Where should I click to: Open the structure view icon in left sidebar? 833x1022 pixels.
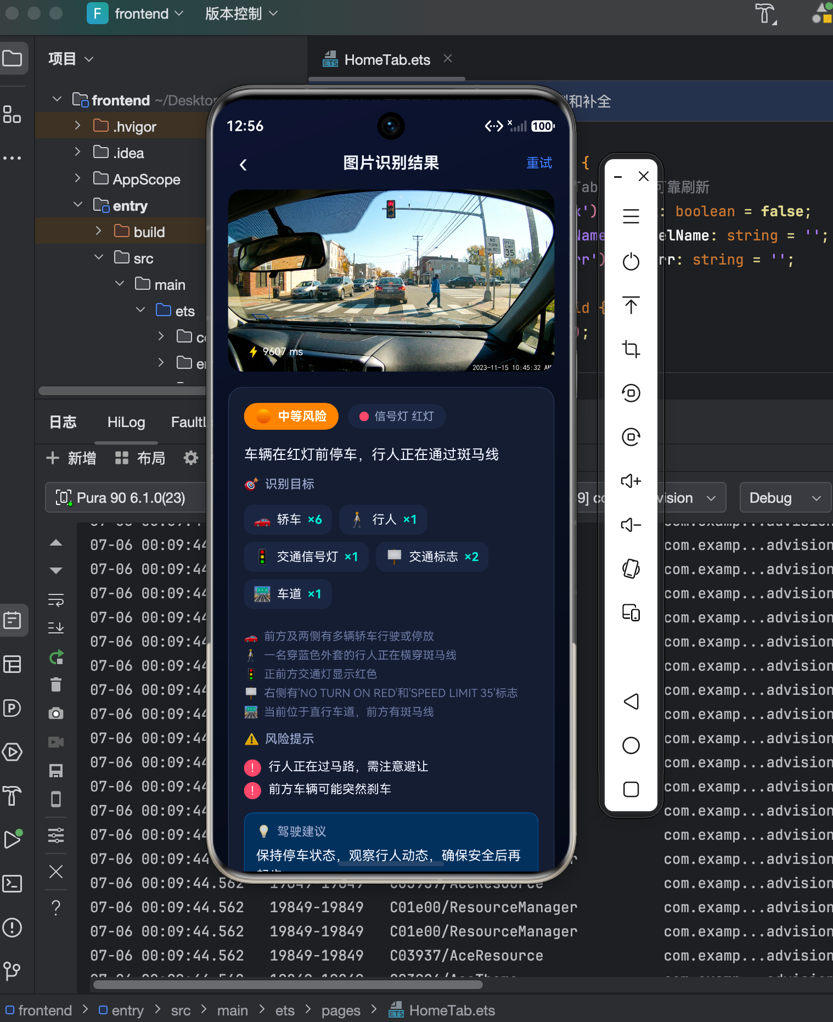coord(13,114)
